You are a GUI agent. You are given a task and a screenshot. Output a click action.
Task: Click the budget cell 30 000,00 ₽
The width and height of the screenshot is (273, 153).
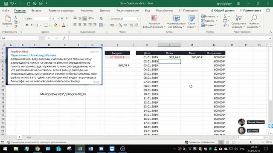click(117, 57)
